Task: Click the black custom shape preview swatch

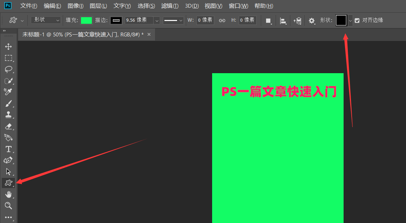Action: pyautogui.click(x=341, y=20)
